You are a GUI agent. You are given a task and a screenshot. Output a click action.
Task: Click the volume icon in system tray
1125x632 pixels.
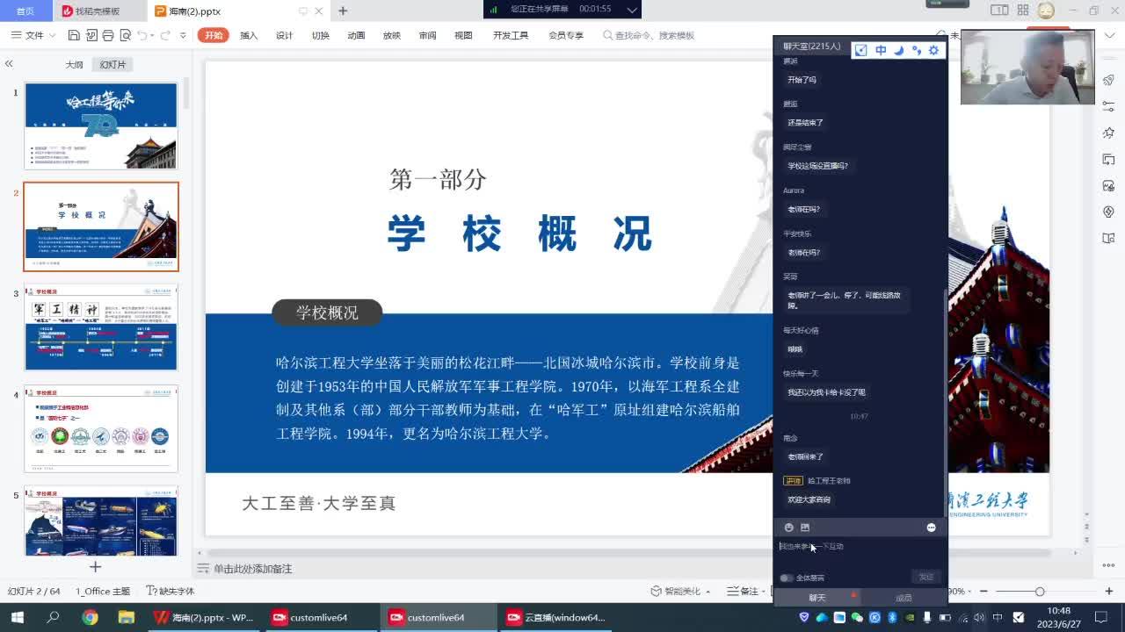pos(980,618)
